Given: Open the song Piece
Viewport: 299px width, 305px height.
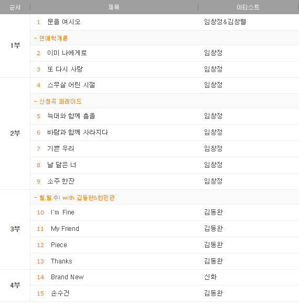Looking at the screenshot, I should pos(59,245).
